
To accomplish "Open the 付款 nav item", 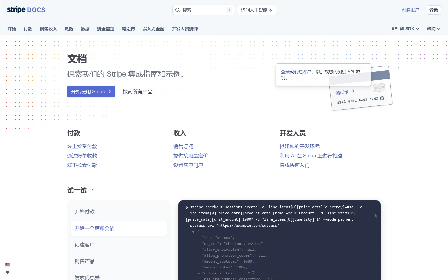I will pos(28,29).
